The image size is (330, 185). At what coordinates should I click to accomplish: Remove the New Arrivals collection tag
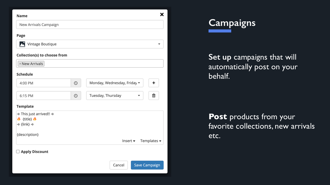pos(20,63)
